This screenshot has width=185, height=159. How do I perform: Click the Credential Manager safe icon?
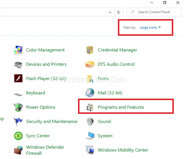[90, 50]
